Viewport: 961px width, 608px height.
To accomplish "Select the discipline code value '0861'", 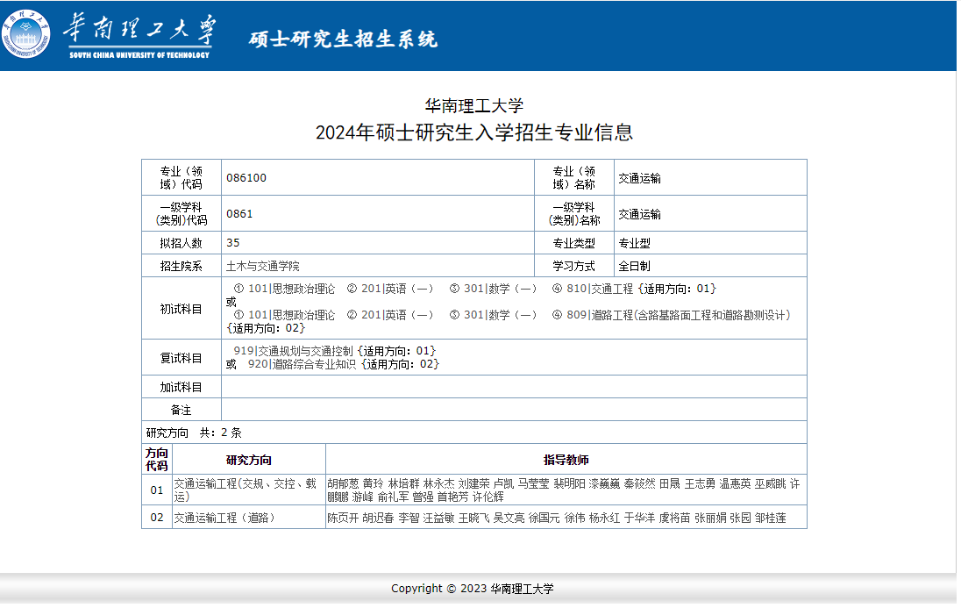I will [x=239, y=214].
